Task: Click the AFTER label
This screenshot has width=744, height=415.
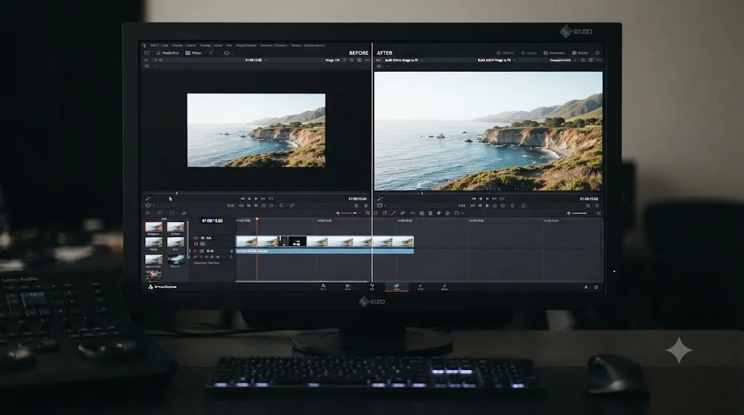Action: [384, 53]
